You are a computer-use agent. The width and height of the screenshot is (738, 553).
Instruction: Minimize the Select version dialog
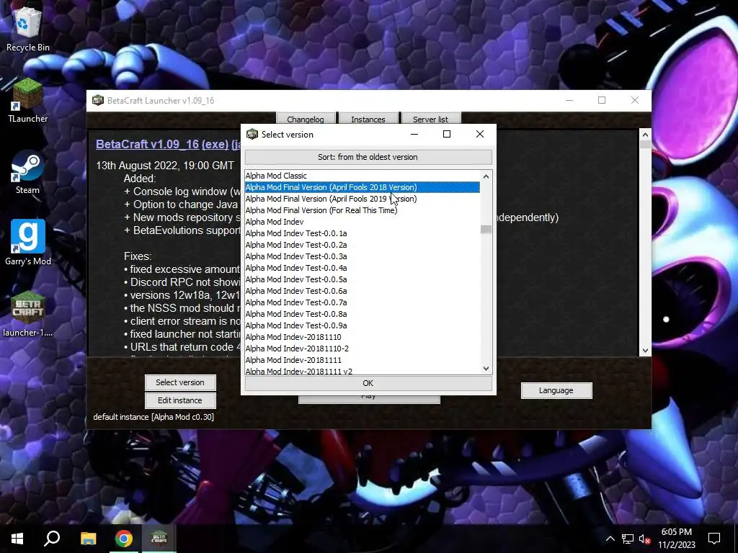[414, 134]
